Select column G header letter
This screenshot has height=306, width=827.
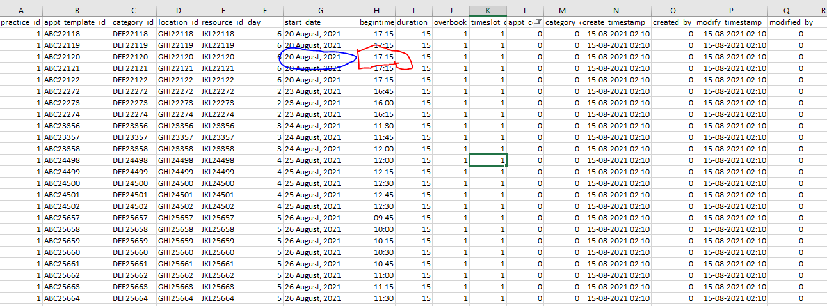pyautogui.click(x=320, y=11)
